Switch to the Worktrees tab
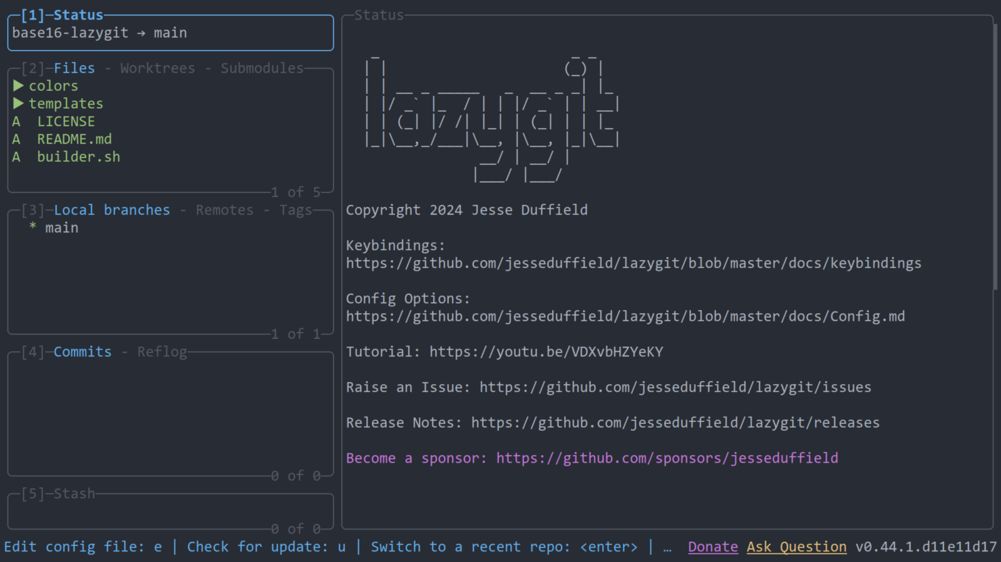Screen dimensions: 1001x562 click(x=157, y=68)
